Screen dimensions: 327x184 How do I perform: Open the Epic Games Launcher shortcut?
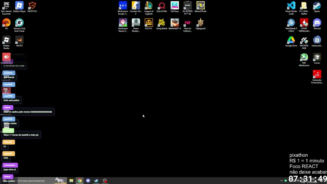6,8
